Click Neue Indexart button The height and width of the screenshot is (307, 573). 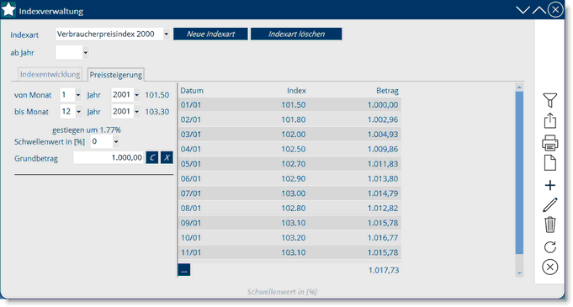coord(210,34)
